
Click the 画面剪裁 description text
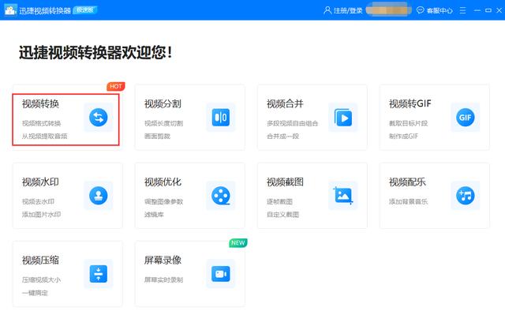coord(157,137)
